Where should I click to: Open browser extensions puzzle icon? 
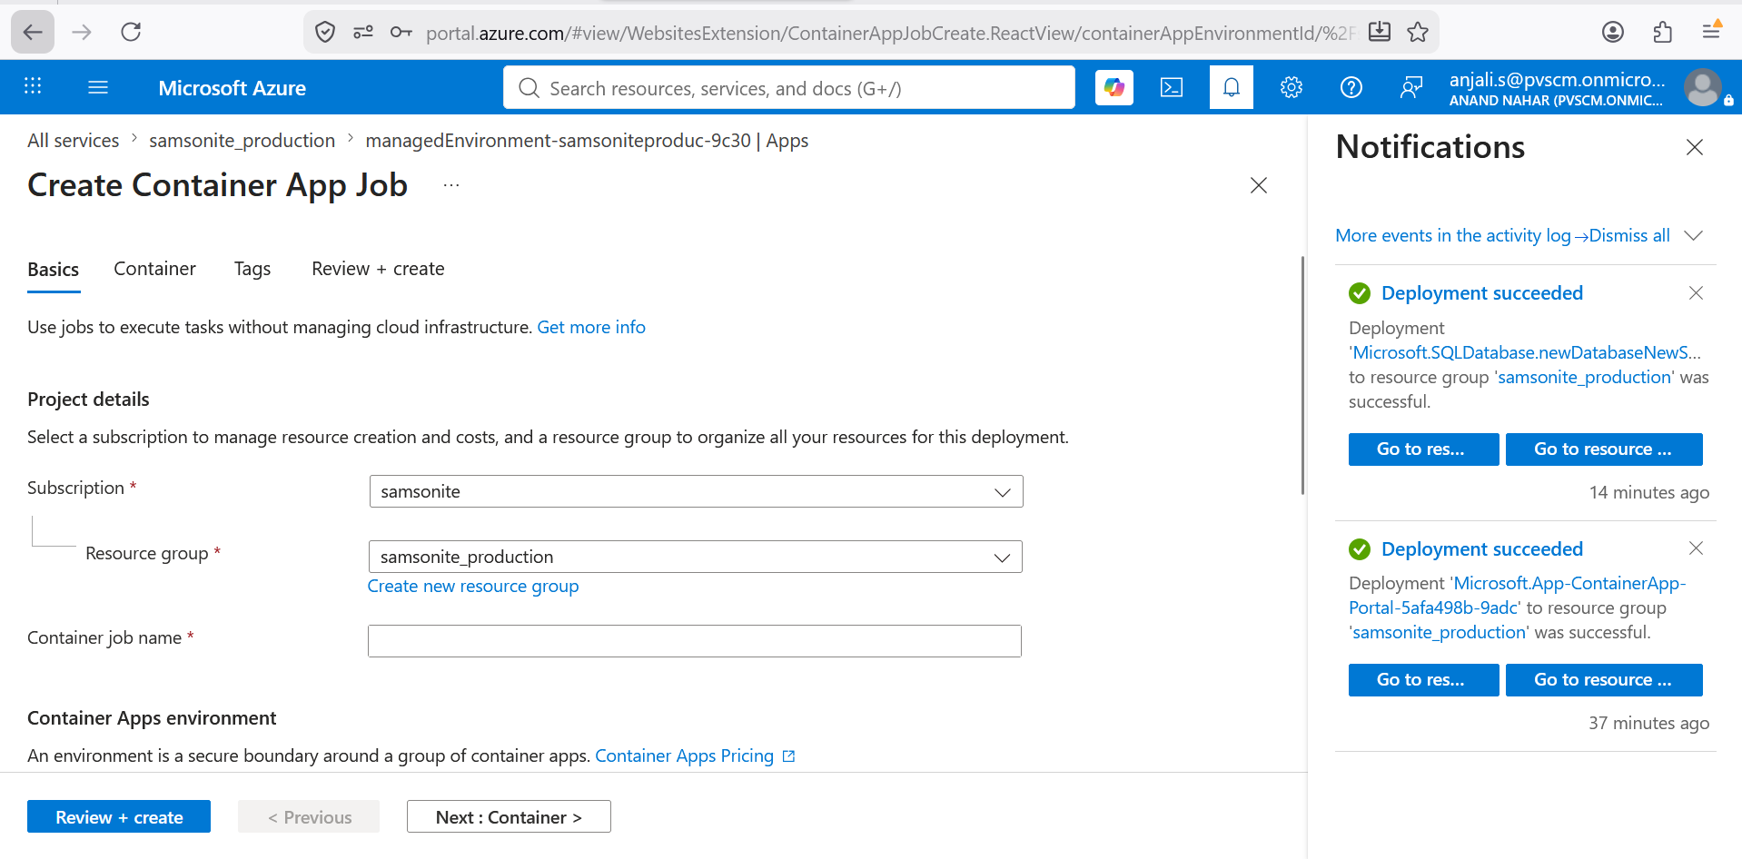point(1662,33)
